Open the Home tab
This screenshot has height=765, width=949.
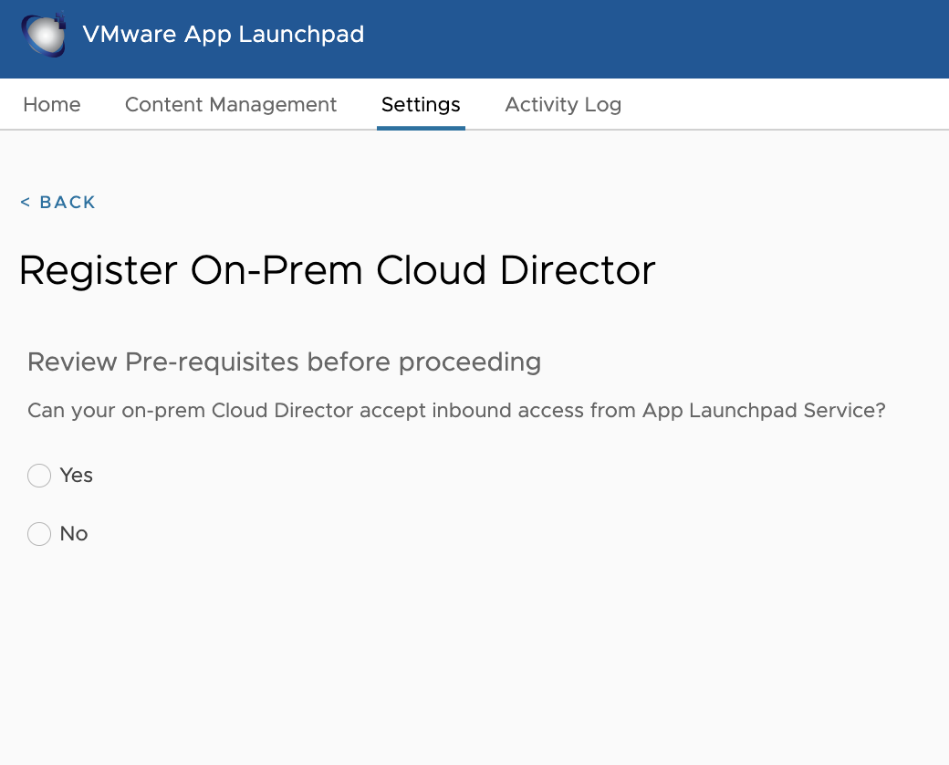click(x=52, y=105)
